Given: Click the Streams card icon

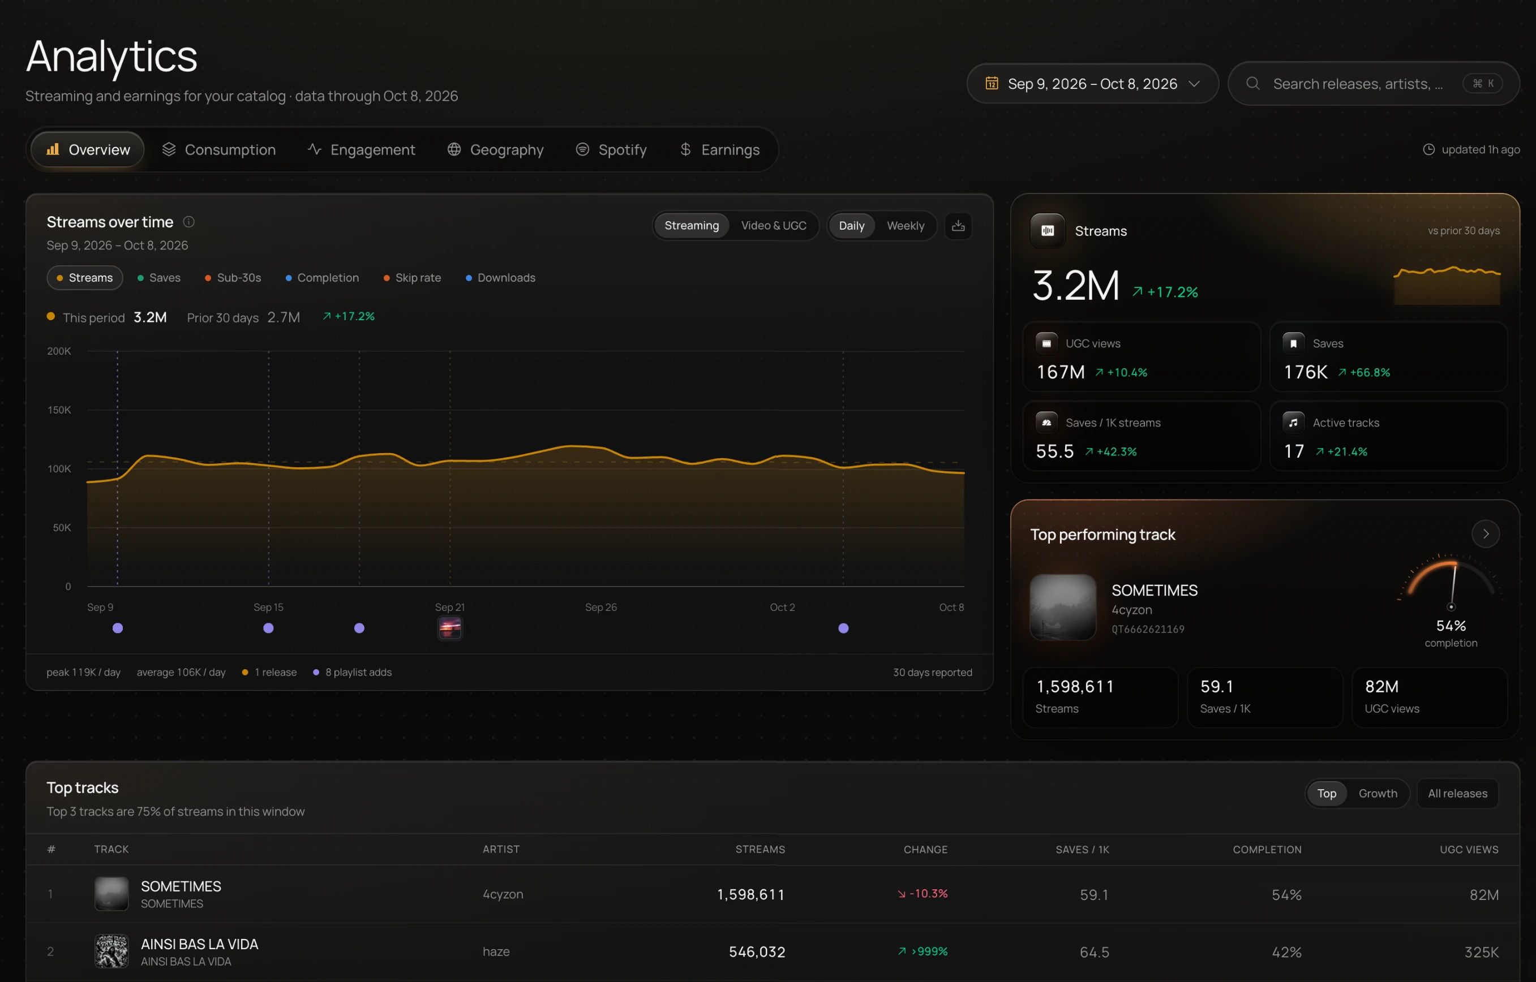Looking at the screenshot, I should (1048, 231).
